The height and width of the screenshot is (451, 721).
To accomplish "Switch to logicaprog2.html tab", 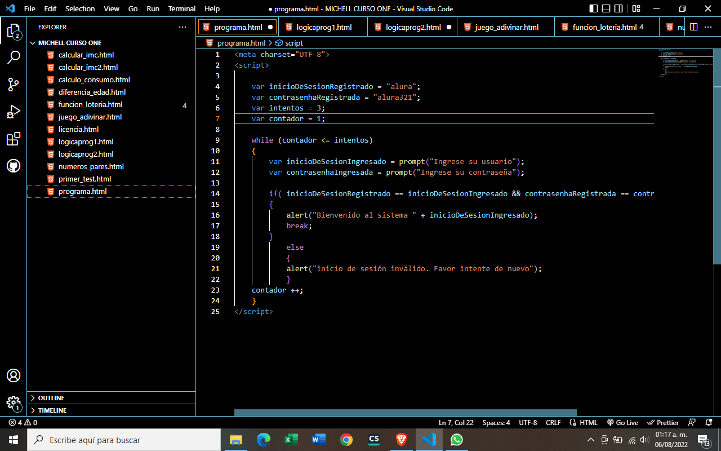I will point(413,27).
